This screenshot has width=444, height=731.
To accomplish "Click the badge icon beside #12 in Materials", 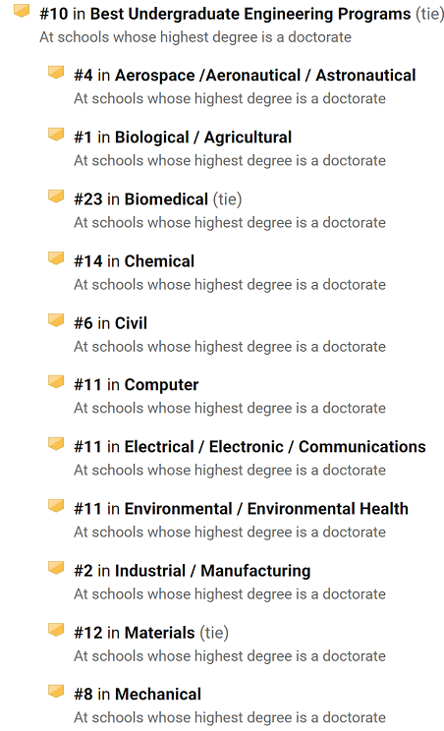I will (x=56, y=630).
